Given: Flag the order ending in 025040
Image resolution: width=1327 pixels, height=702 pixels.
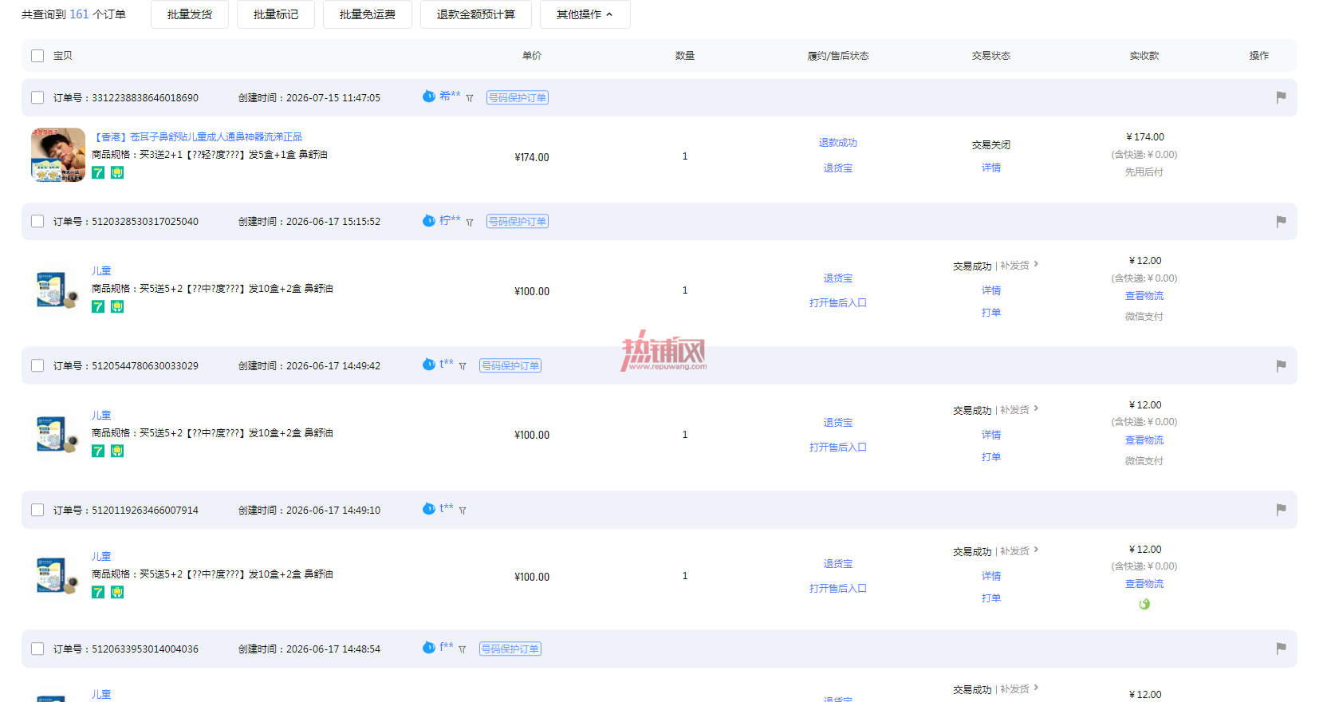Looking at the screenshot, I should pyautogui.click(x=1281, y=221).
